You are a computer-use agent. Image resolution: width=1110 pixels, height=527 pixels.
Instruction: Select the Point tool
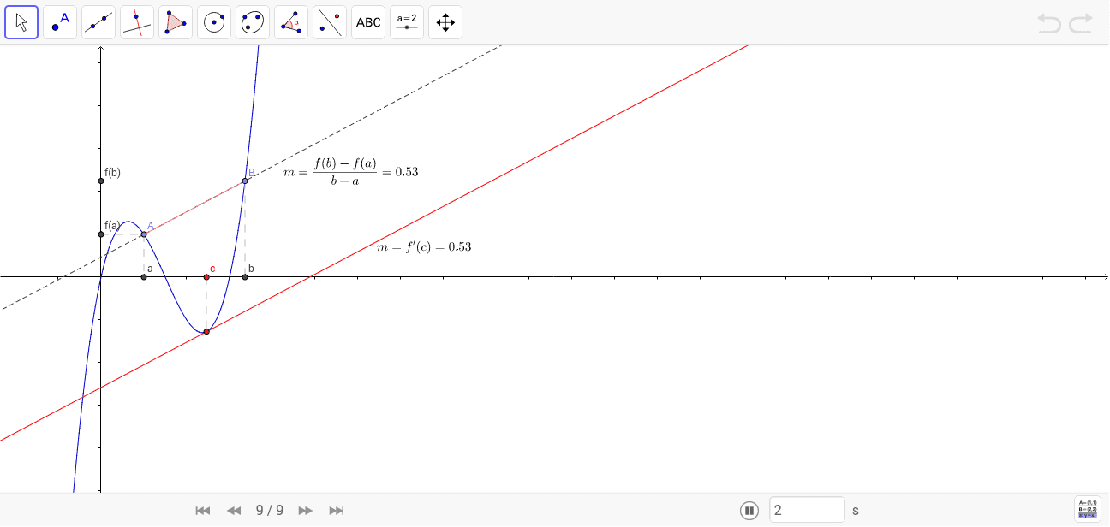point(60,22)
